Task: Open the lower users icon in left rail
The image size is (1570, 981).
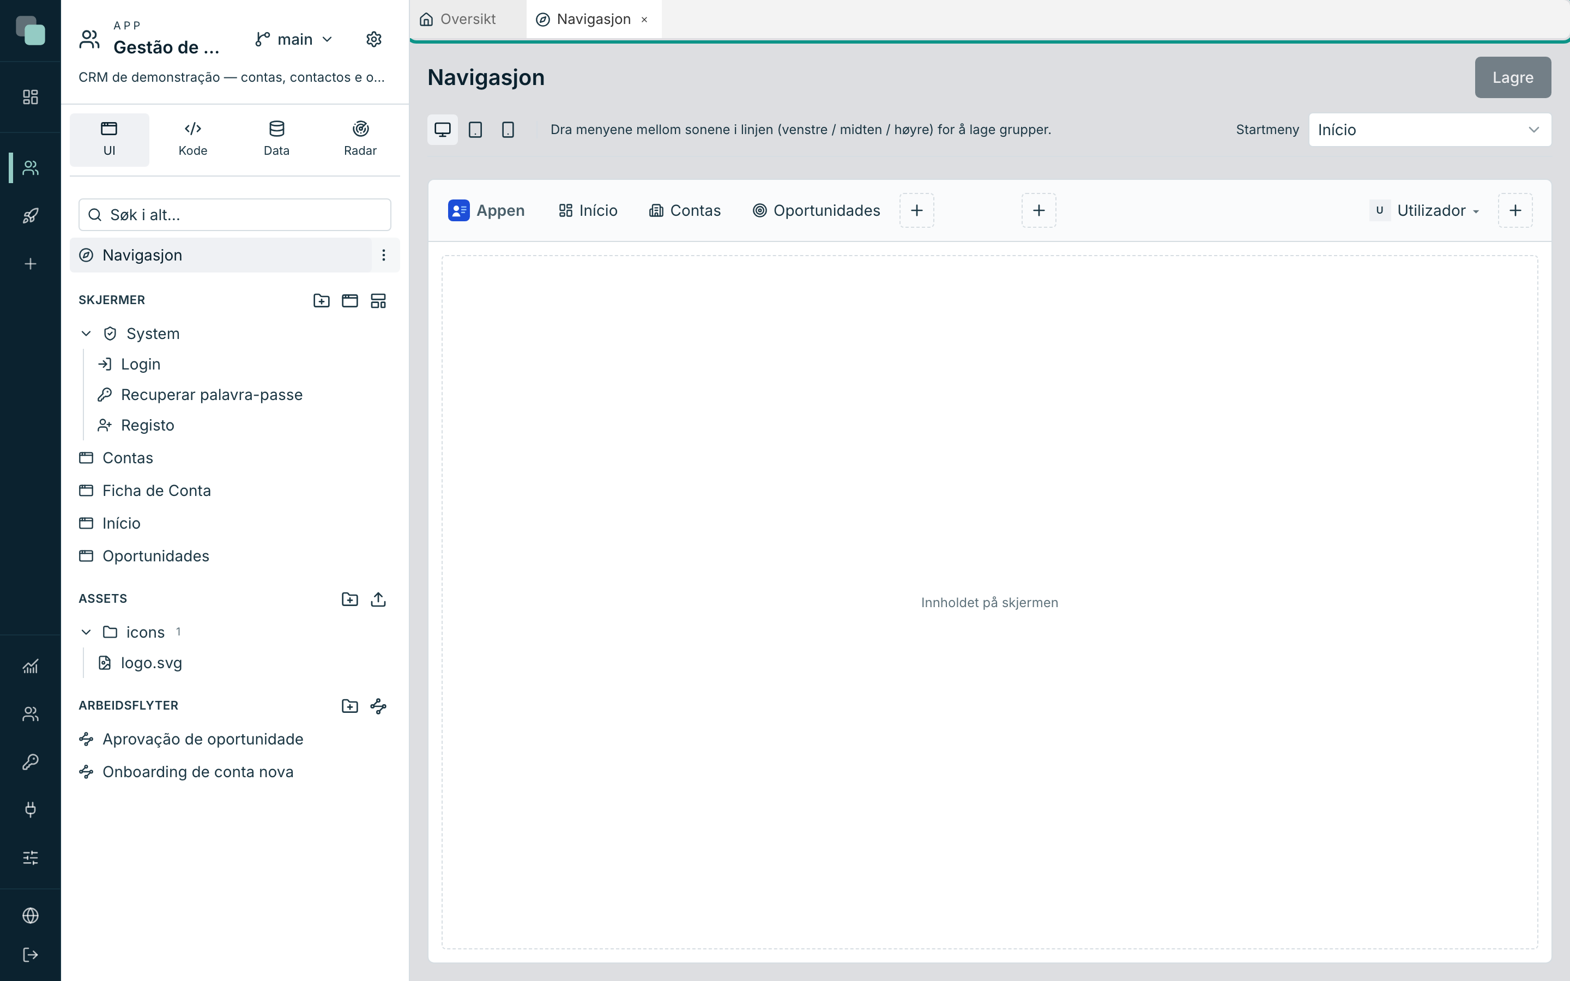Action: (31, 714)
